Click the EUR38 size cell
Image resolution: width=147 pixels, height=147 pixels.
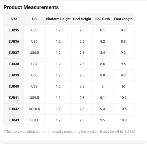(14, 64)
